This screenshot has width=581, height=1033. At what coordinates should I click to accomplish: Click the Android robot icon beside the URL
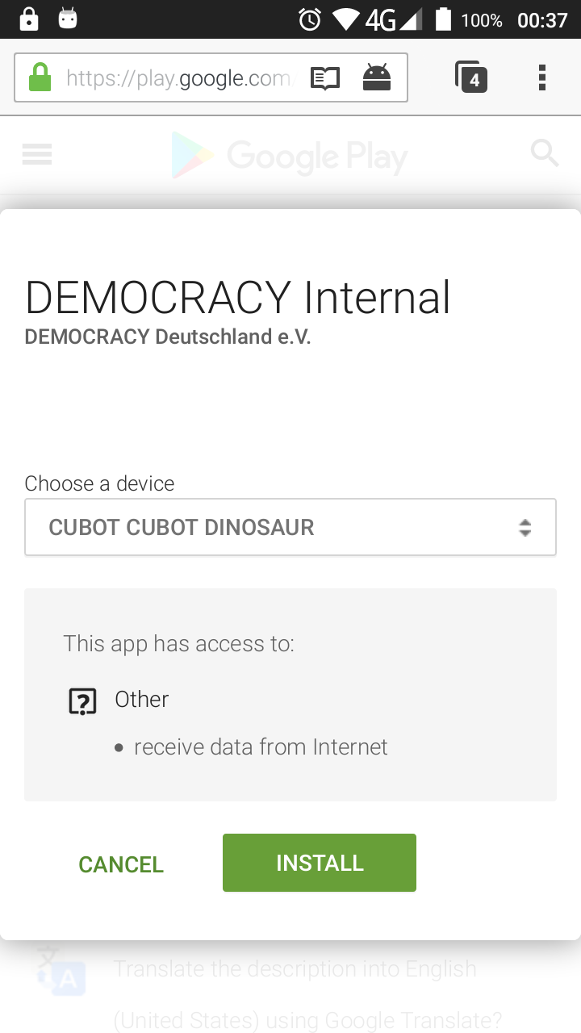pyautogui.click(x=377, y=77)
